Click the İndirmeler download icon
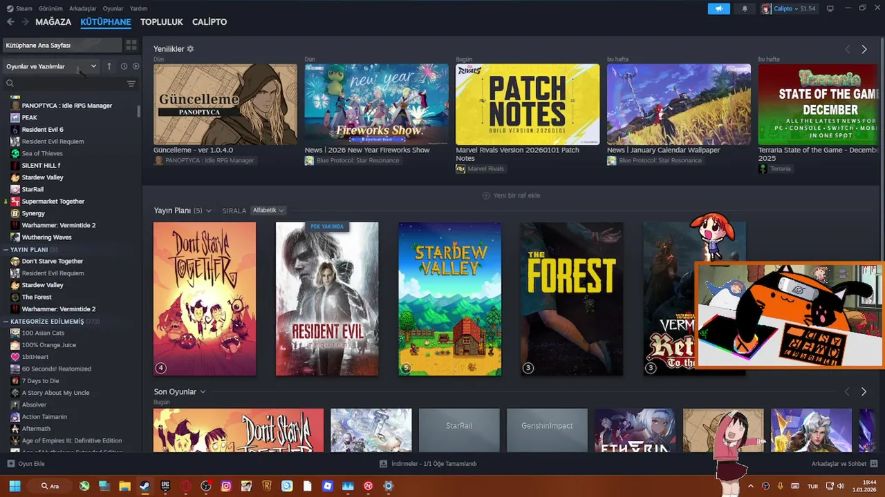Image resolution: width=885 pixels, height=497 pixels. pyautogui.click(x=384, y=464)
